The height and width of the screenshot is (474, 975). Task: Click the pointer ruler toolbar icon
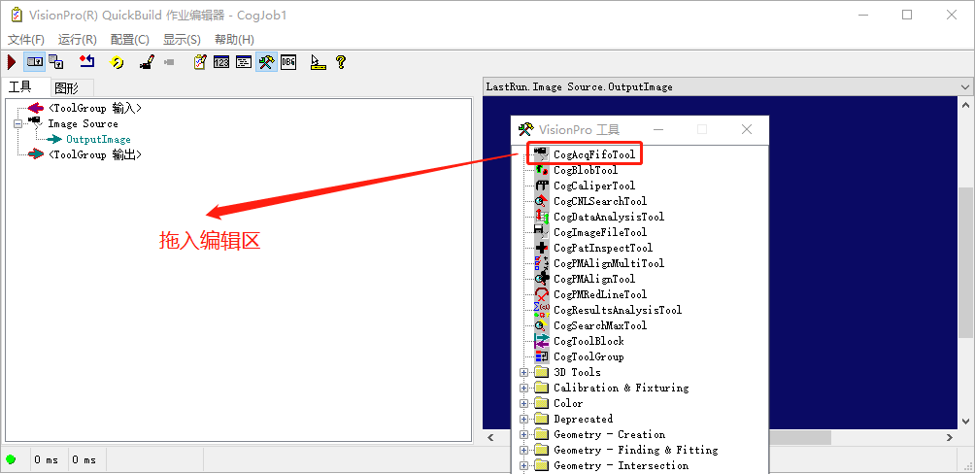[x=318, y=62]
